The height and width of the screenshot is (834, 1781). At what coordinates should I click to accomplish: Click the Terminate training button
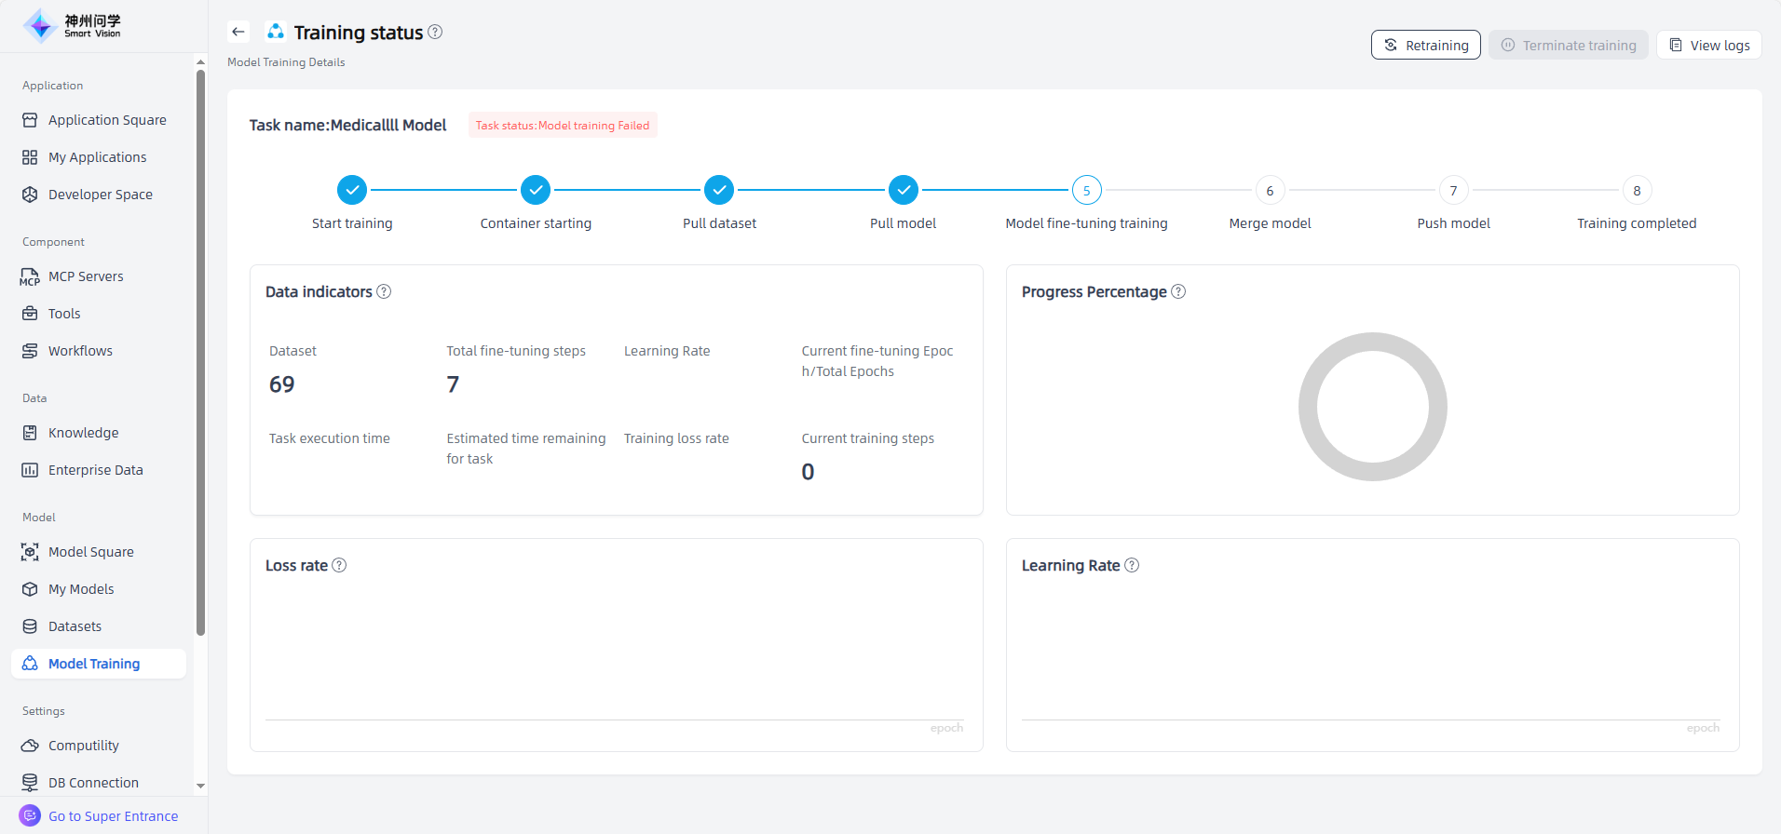(x=1568, y=45)
